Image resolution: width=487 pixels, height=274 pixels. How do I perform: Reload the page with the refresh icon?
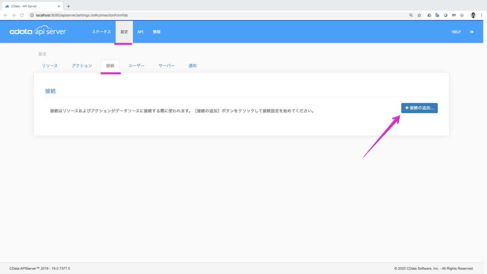(x=22, y=15)
